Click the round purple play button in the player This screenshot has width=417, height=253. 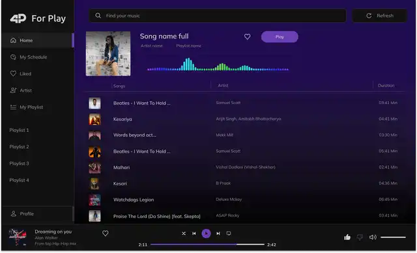(x=206, y=233)
